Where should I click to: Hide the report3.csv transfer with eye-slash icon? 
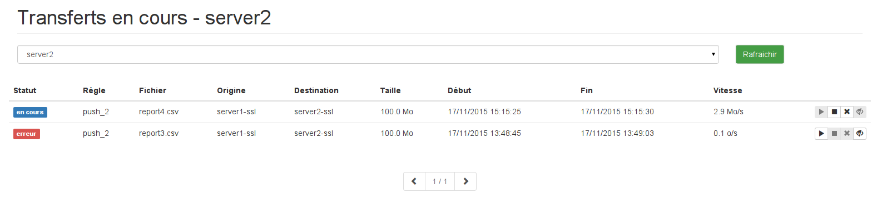860,134
